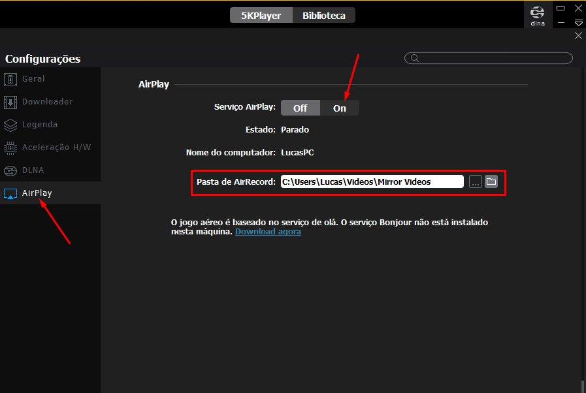
Task: Open the Geral settings section
Action: click(x=33, y=79)
